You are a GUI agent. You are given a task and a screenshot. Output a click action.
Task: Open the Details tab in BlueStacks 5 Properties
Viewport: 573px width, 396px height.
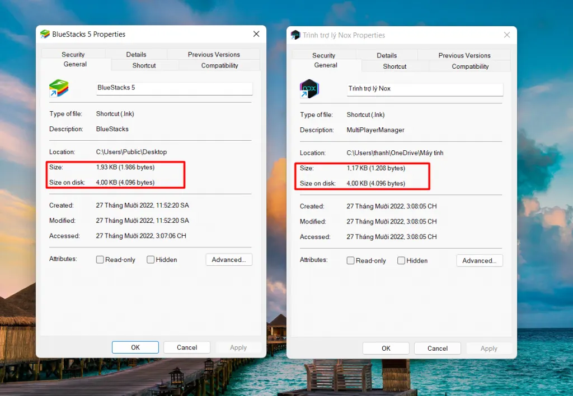point(136,54)
